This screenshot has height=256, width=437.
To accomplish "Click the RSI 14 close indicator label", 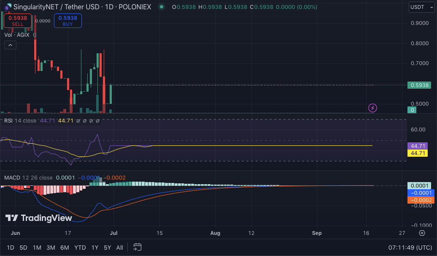I will tap(20, 120).
